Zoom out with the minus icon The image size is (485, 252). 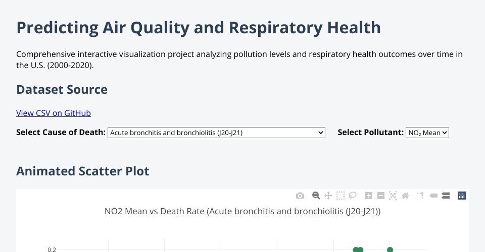click(381, 196)
